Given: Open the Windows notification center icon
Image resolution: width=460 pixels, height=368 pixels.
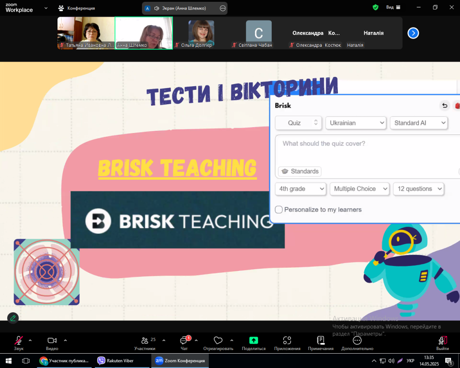Looking at the screenshot, I should 448,361.
